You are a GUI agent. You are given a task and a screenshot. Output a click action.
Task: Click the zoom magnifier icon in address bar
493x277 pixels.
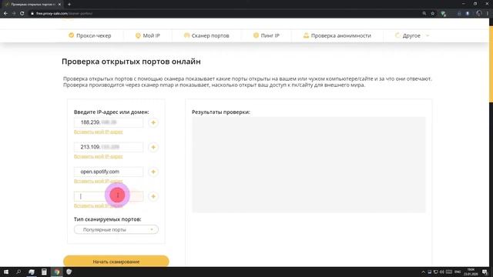(424, 14)
